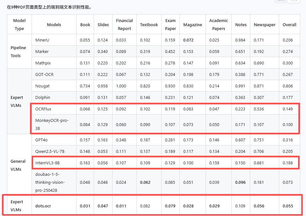Click the Textbook column header
This screenshot has width=306, height=216.
click(149, 25)
